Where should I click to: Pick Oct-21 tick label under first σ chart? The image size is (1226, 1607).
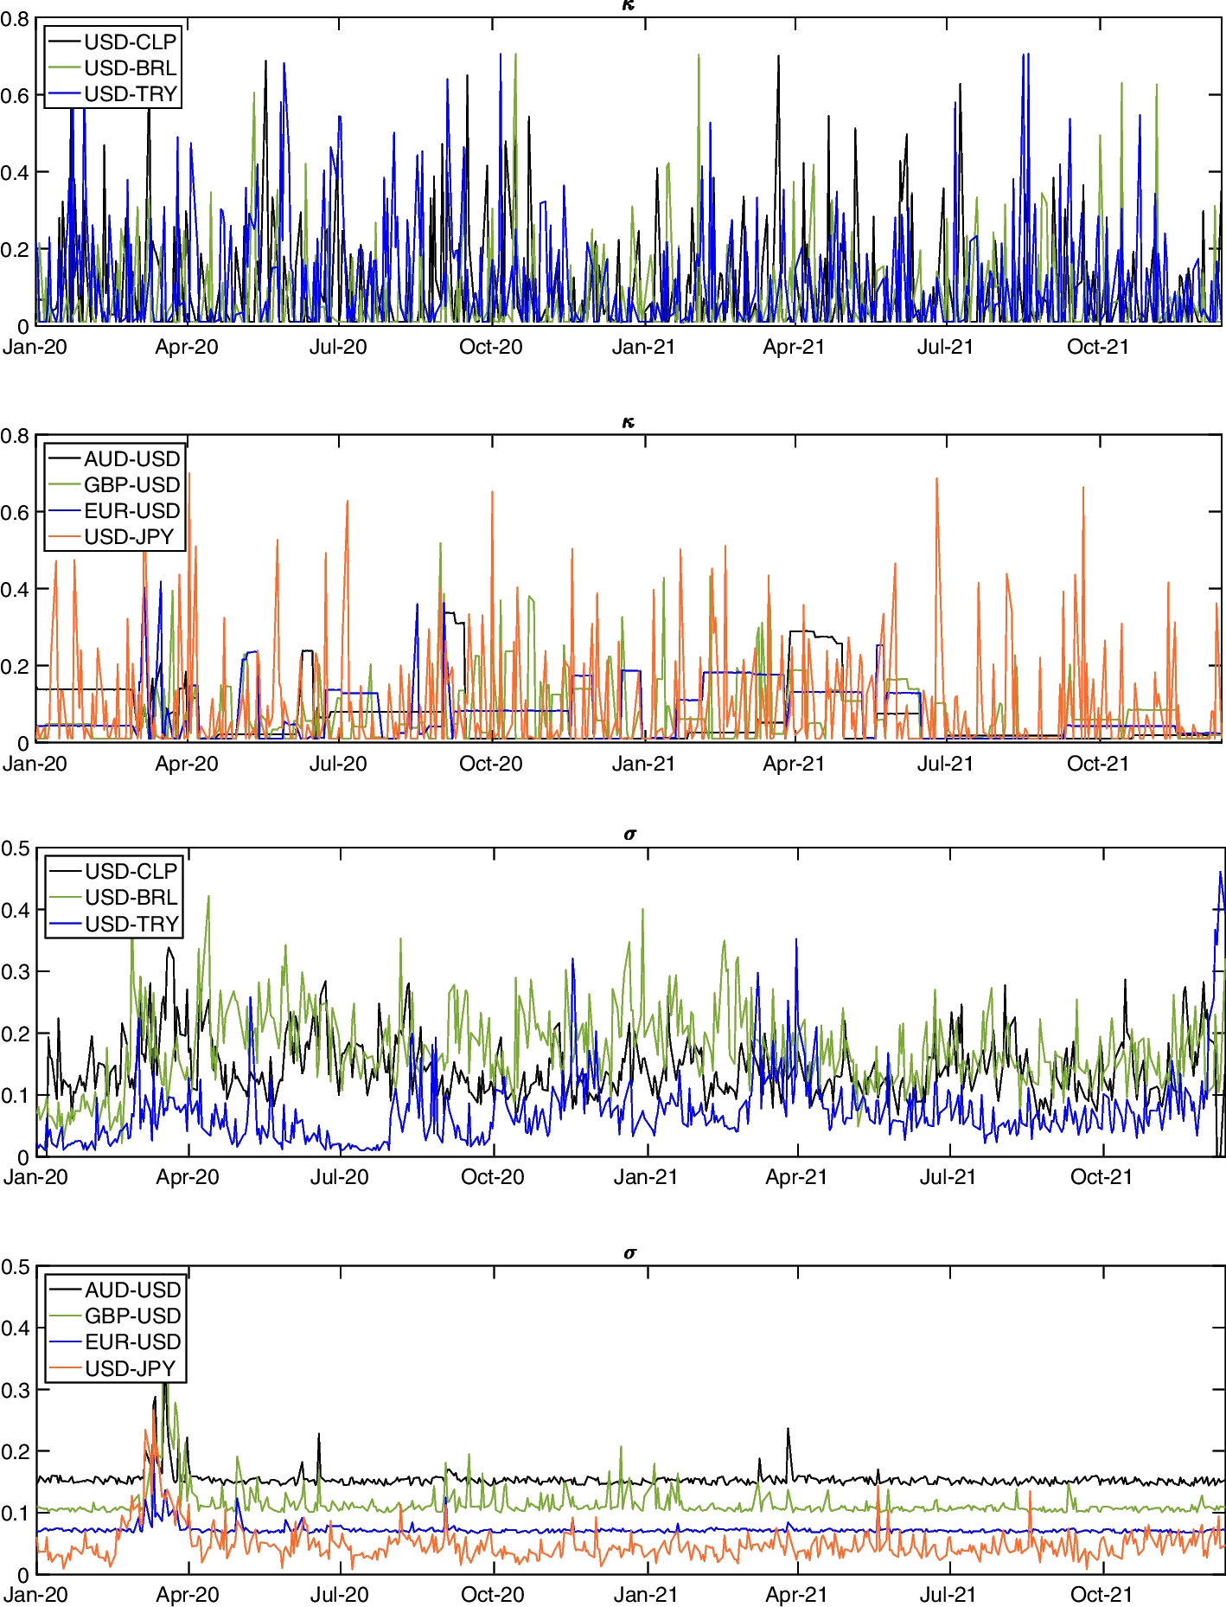pos(1101,1177)
